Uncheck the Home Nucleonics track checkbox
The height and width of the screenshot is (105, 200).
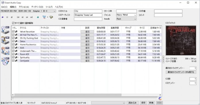[x=13, y=44]
